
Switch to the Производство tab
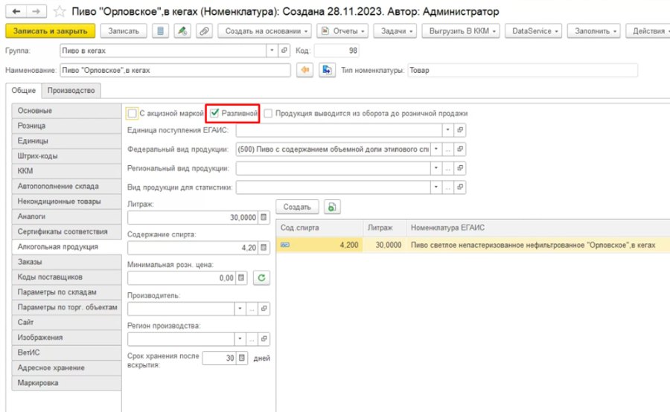tap(71, 91)
